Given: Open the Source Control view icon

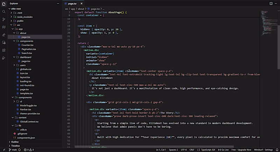Looking at the screenshot, I should [4, 19].
